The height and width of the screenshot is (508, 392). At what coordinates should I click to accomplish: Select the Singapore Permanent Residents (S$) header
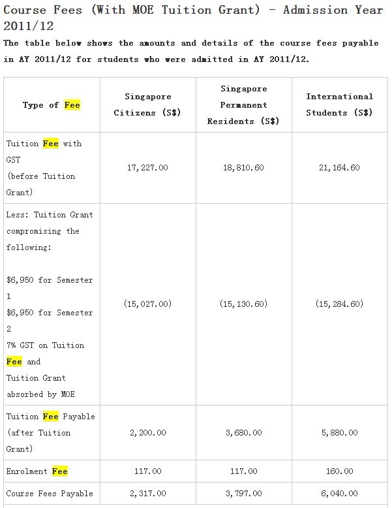tap(243, 104)
